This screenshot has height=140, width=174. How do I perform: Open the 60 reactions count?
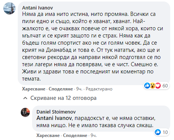click(165, 86)
